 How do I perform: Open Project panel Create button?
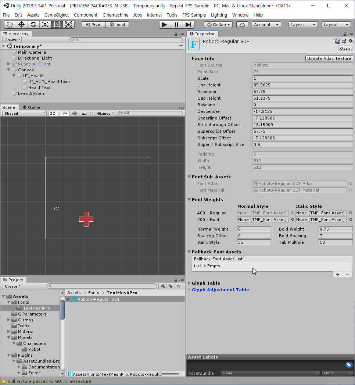tap(12, 286)
